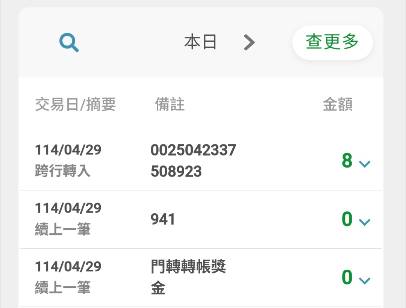Image resolution: width=406 pixels, height=308 pixels.
Task: Click the 金額 column header
Action: [338, 105]
